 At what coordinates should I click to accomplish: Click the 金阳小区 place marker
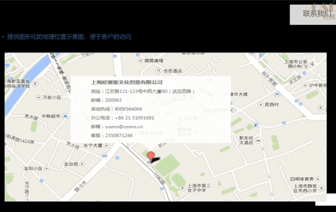[x=47, y=168]
